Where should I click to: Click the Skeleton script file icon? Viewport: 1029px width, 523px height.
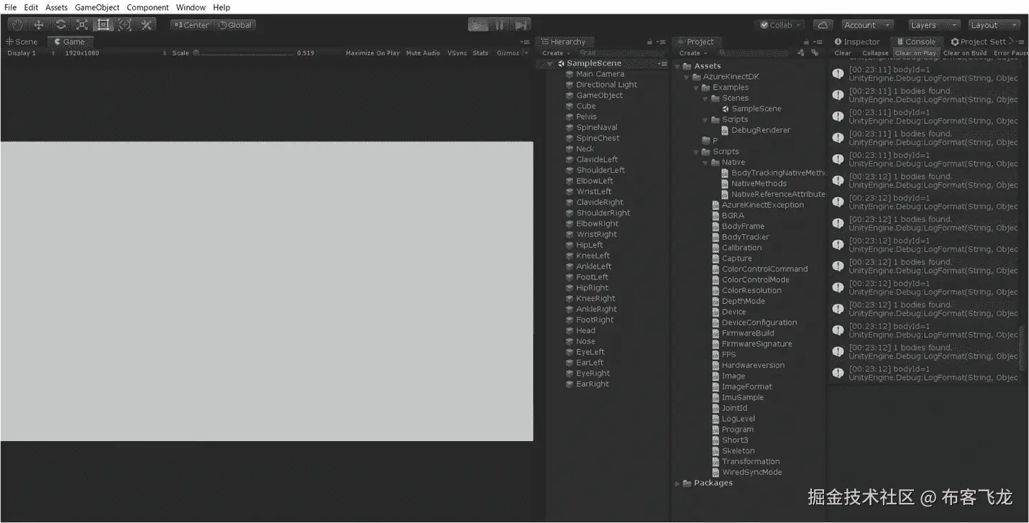tap(715, 451)
